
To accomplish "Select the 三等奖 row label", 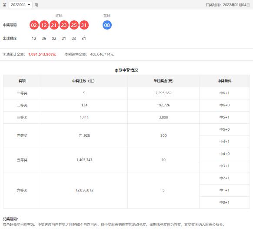I will coord(22,117).
